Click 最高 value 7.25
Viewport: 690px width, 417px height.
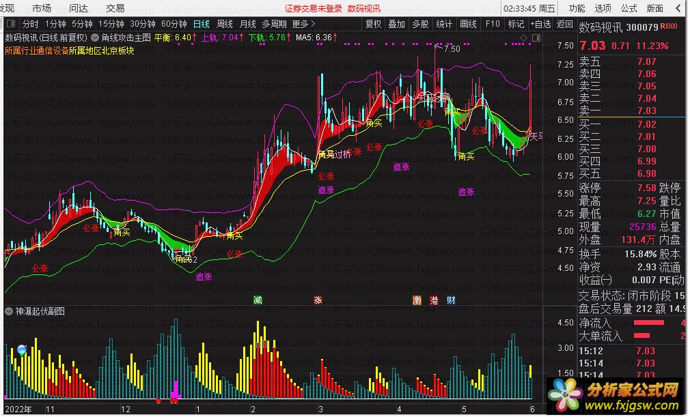(x=647, y=201)
